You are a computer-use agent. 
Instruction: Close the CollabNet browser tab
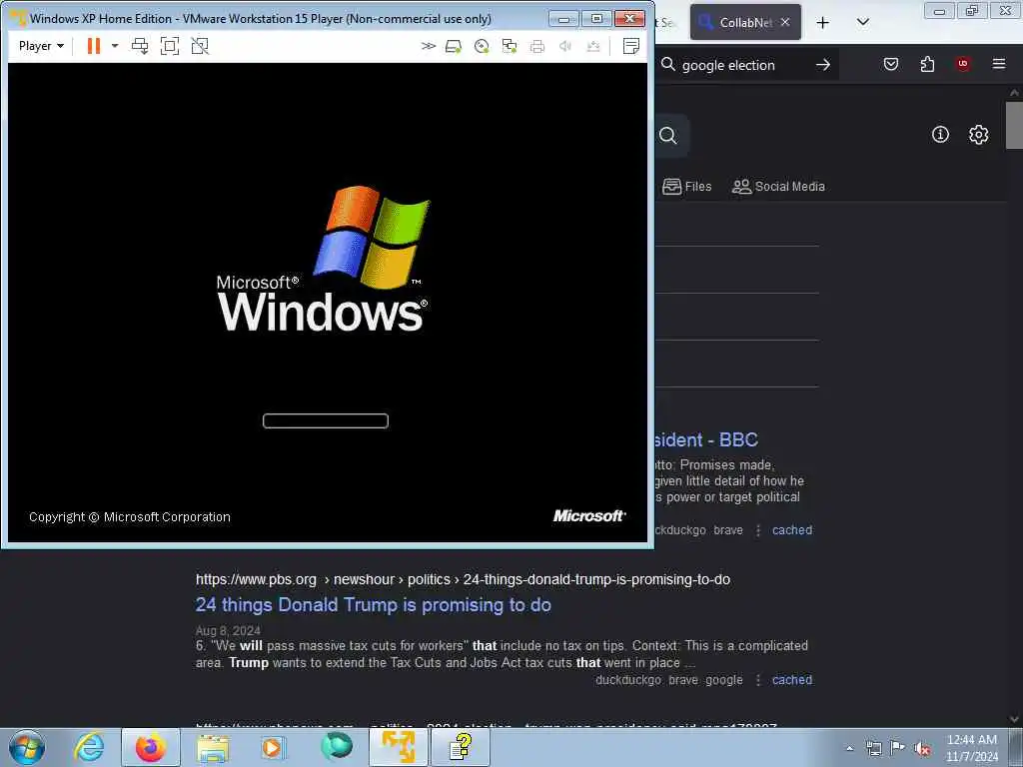coord(785,22)
